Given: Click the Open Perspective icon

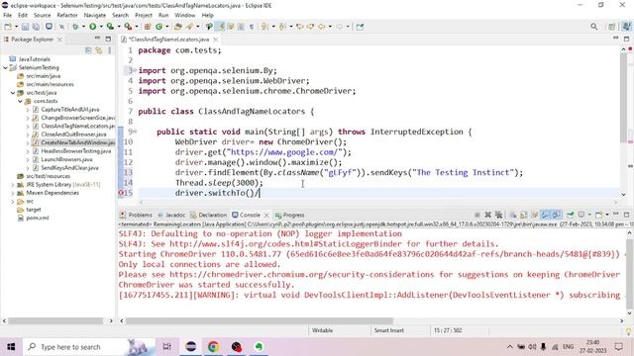Looking at the screenshot, I should click(x=612, y=27).
